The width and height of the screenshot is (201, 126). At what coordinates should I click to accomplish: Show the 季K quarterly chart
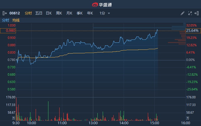[x=80, y=13]
